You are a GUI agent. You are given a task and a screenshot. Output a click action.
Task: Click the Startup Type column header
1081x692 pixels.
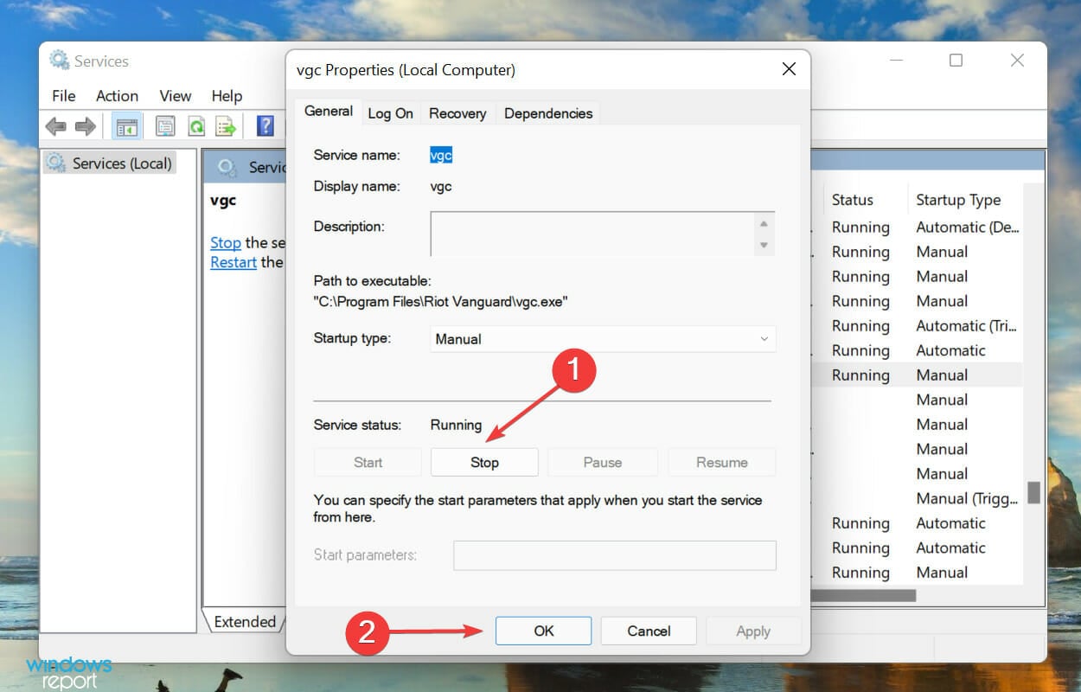958,200
